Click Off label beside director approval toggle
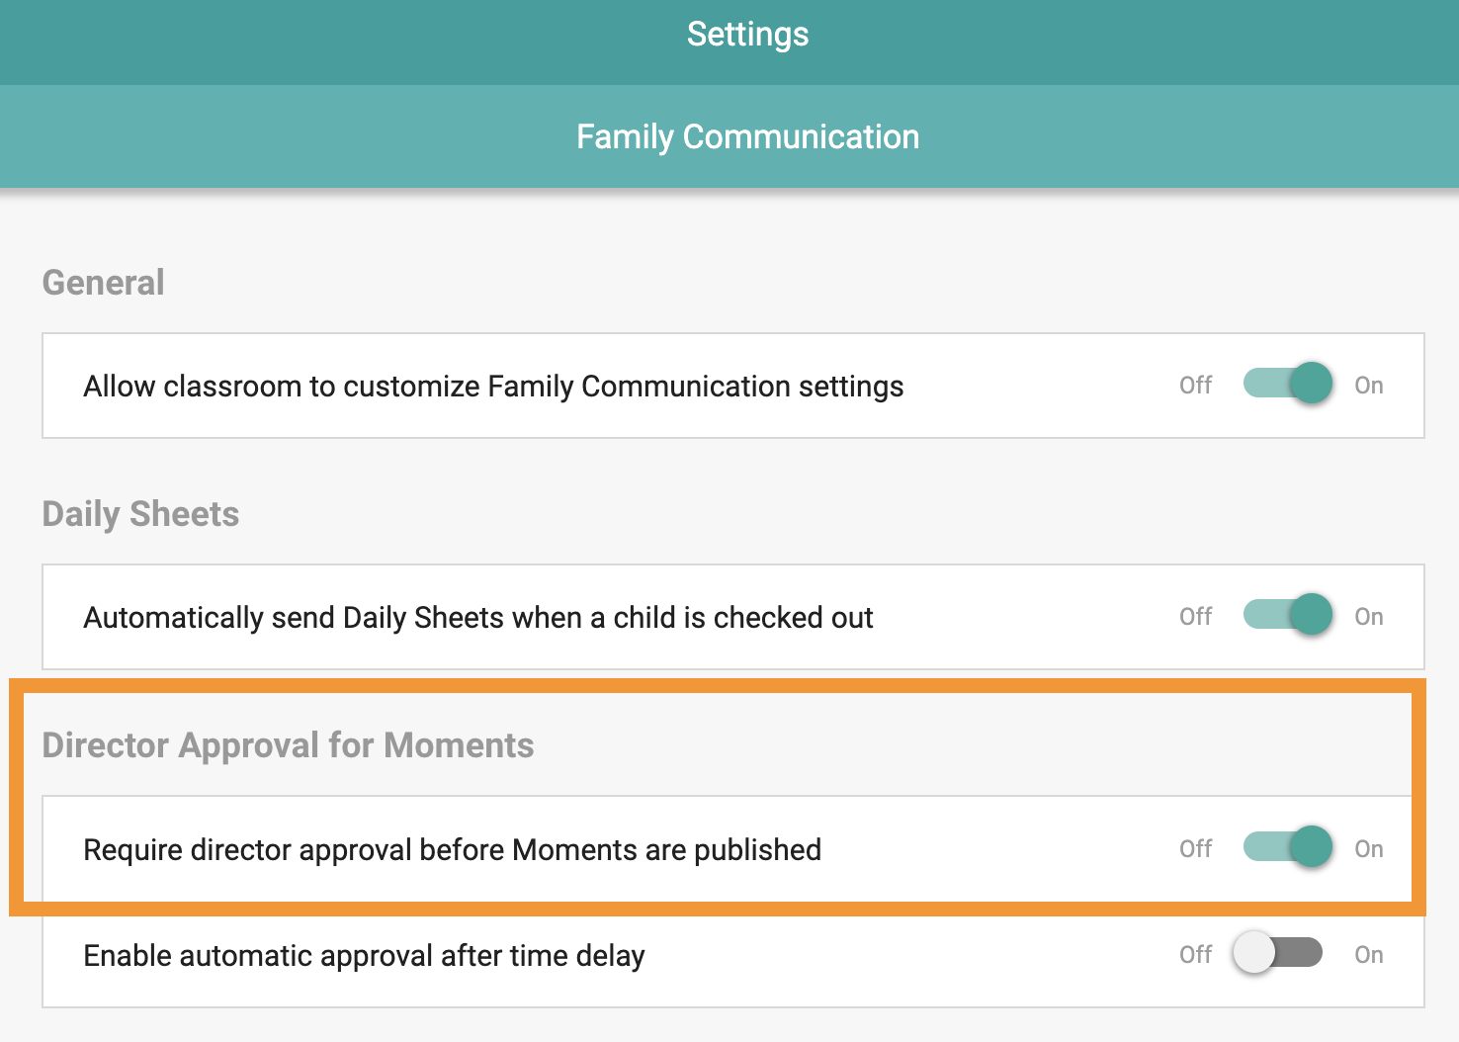This screenshot has height=1042, width=1459. click(1195, 848)
